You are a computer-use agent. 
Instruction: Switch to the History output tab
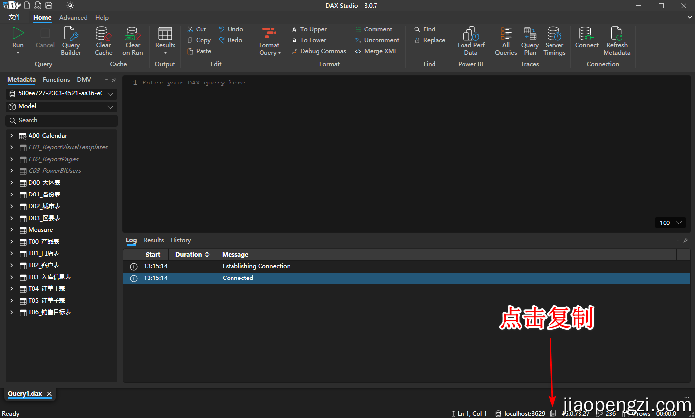(x=181, y=240)
